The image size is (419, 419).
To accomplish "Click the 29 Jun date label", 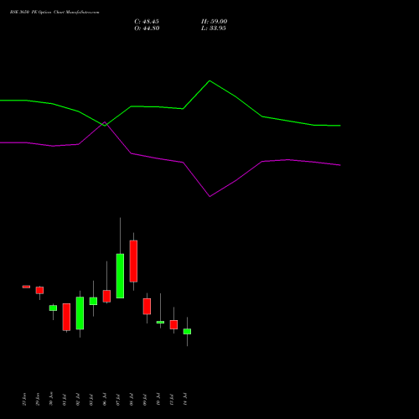I will pos(38,399).
